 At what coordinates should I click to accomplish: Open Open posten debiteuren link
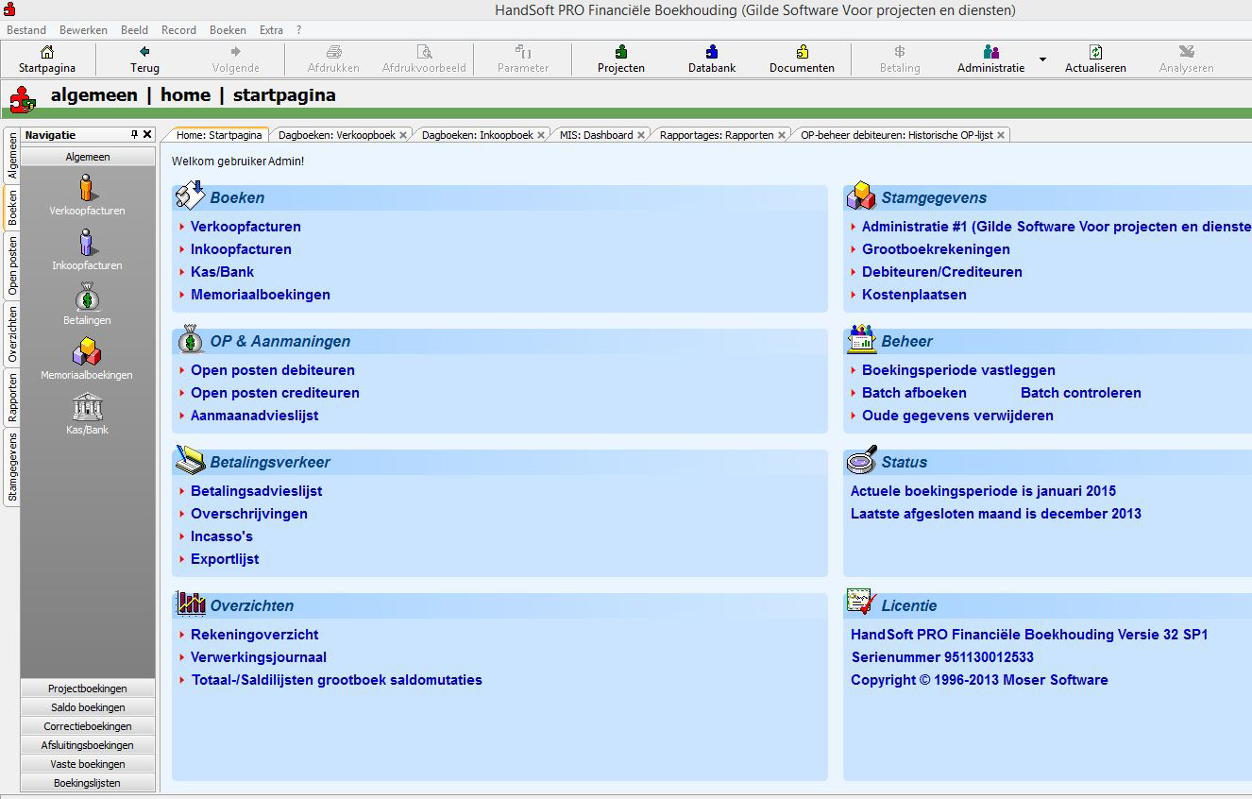pyautogui.click(x=273, y=370)
